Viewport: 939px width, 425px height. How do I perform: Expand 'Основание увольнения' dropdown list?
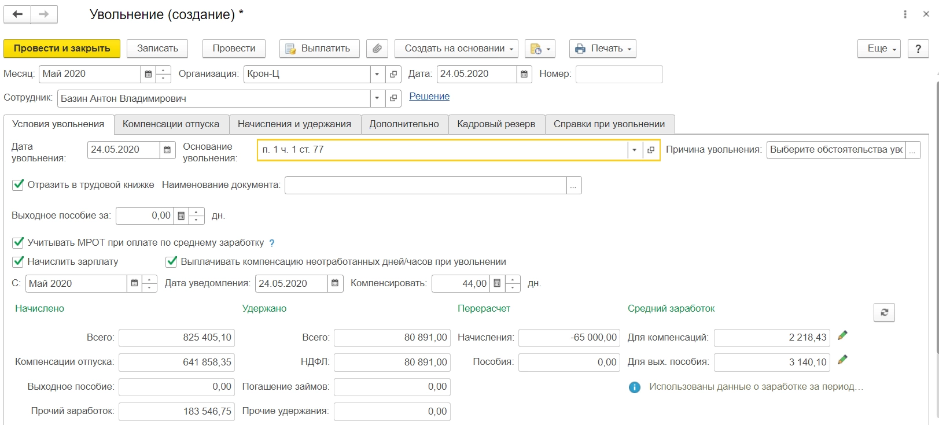634,150
